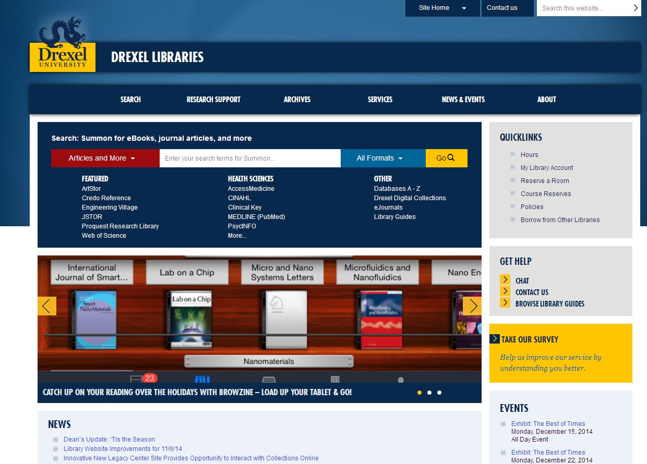
Task: Open the Engineering Village link
Action: (110, 207)
